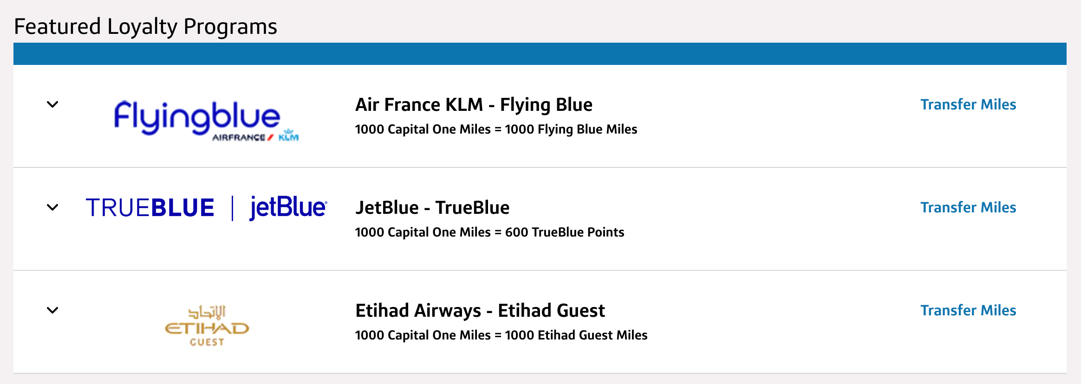Open Transfer Miles for JetBlue TrueBlue

968,207
